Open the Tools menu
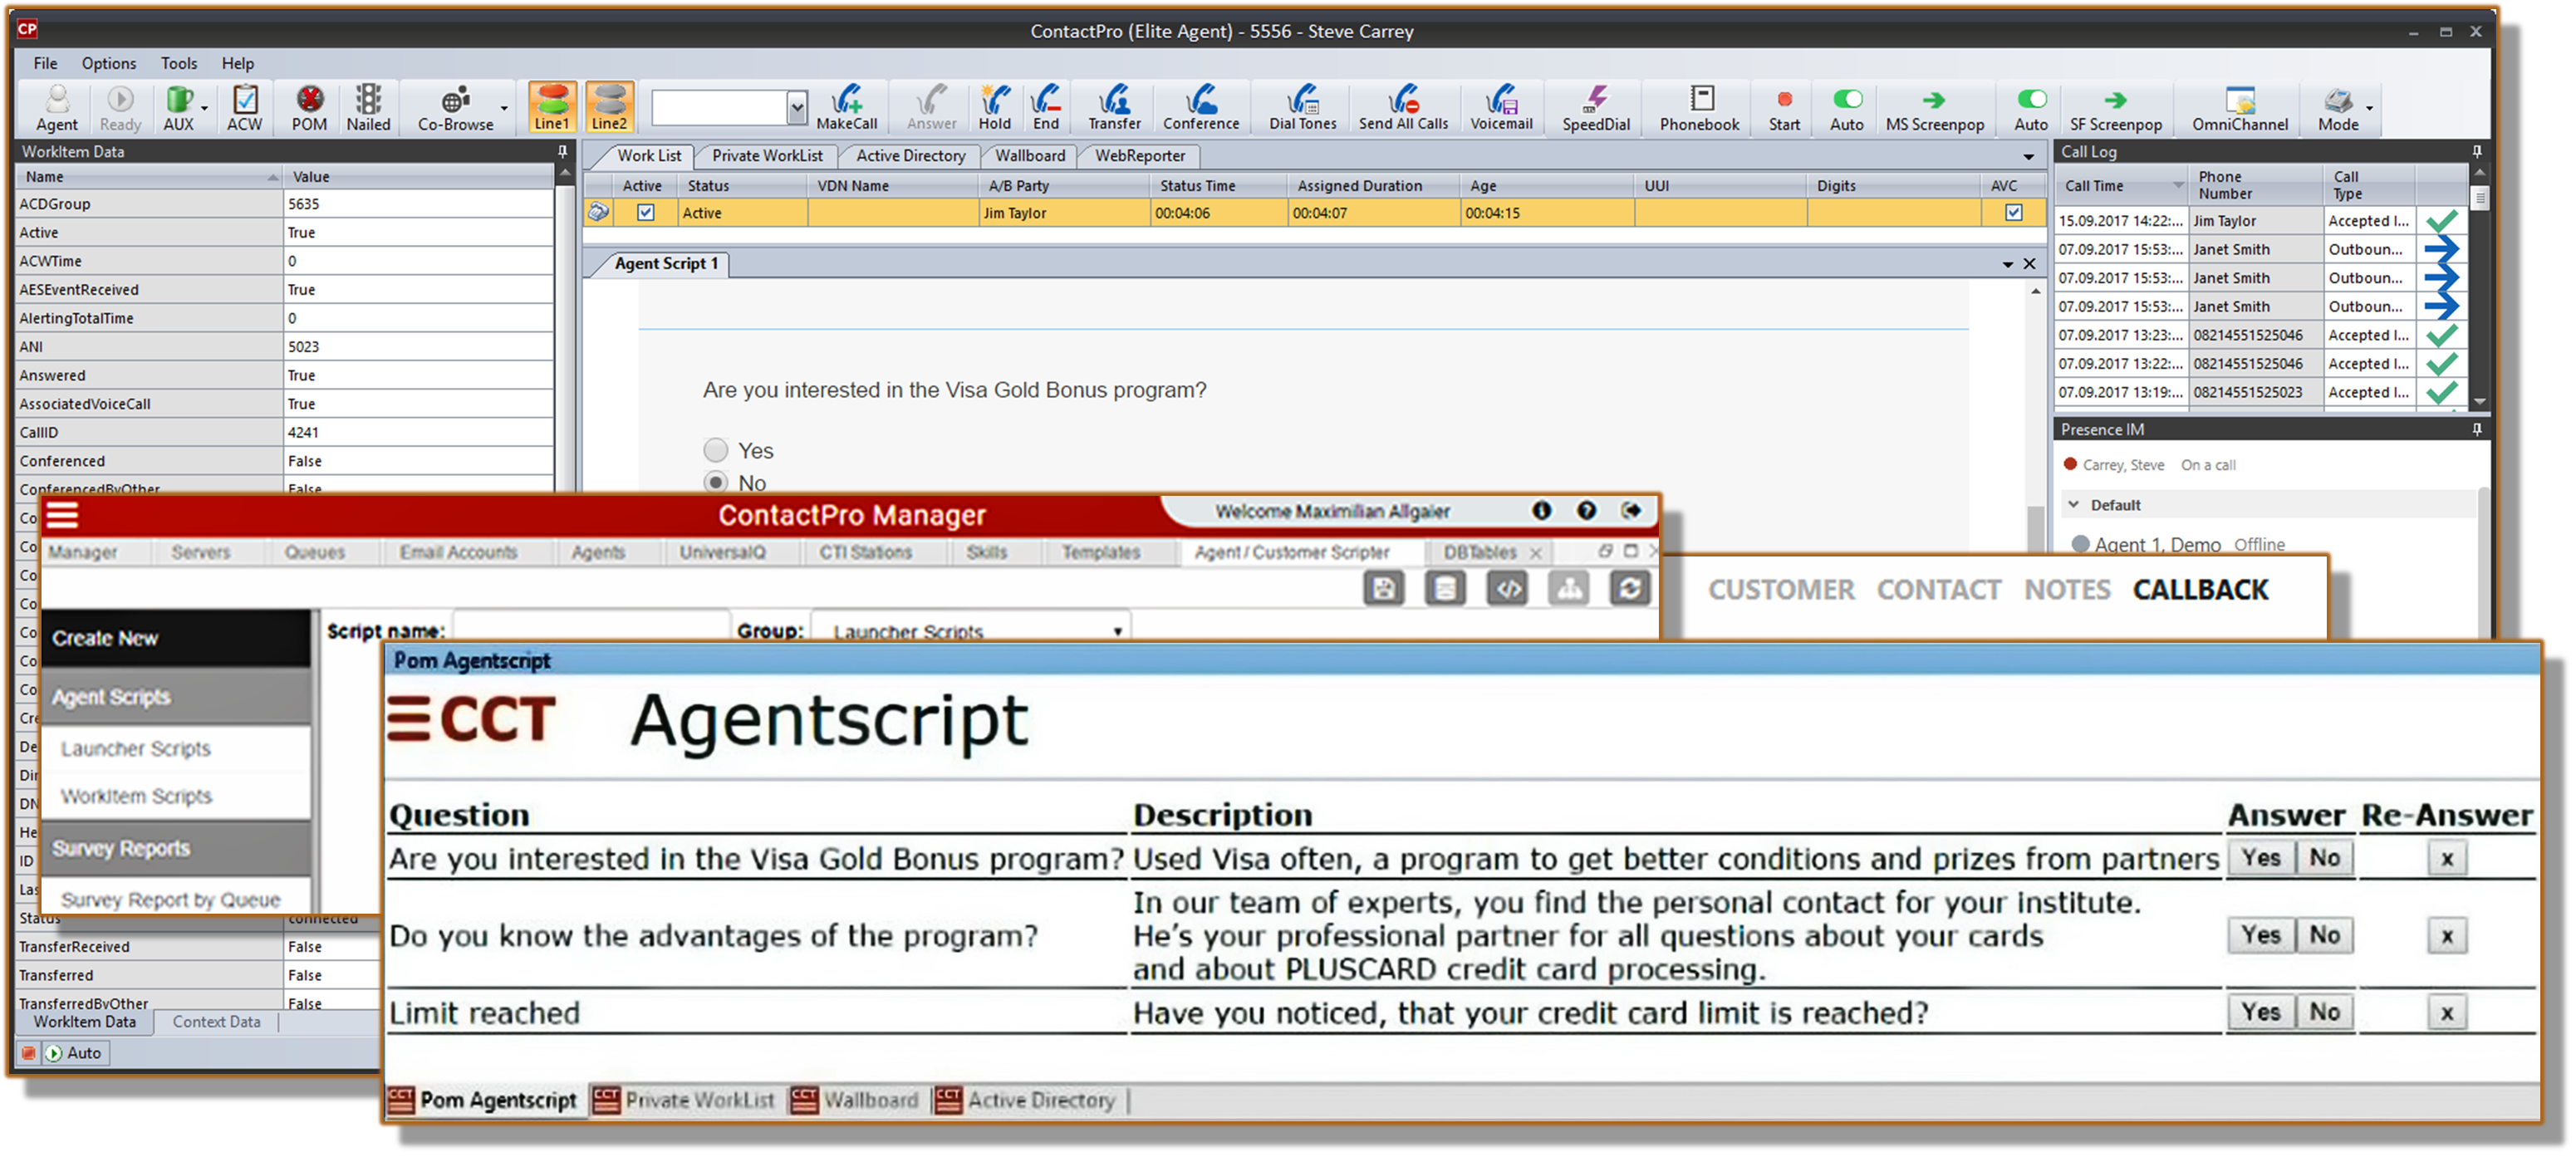Viewport: 2576px width, 1157px height. (x=179, y=63)
